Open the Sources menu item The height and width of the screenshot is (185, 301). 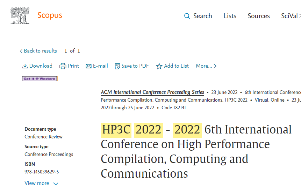259,16
